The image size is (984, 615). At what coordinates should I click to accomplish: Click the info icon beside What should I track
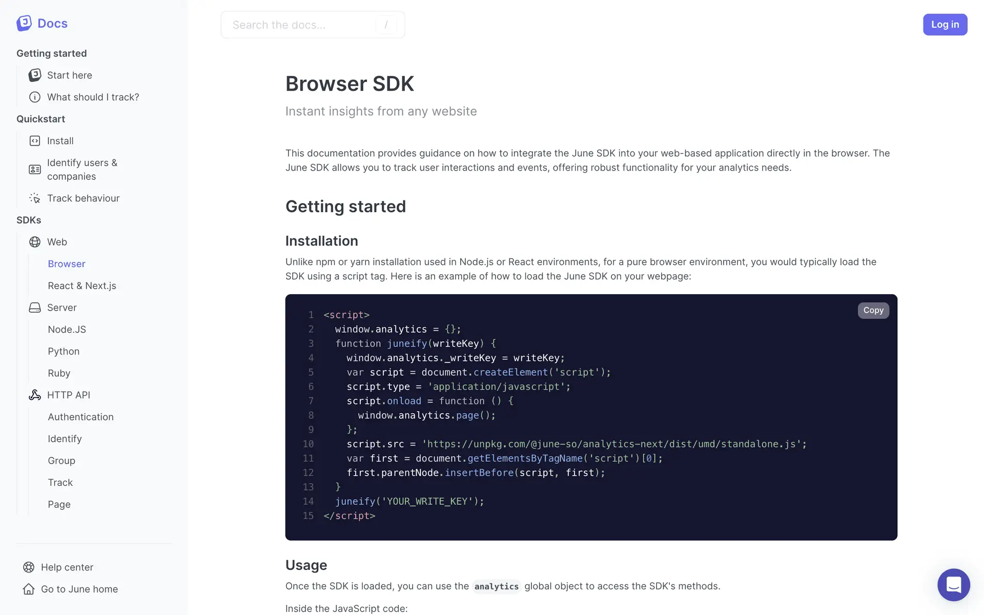35,97
